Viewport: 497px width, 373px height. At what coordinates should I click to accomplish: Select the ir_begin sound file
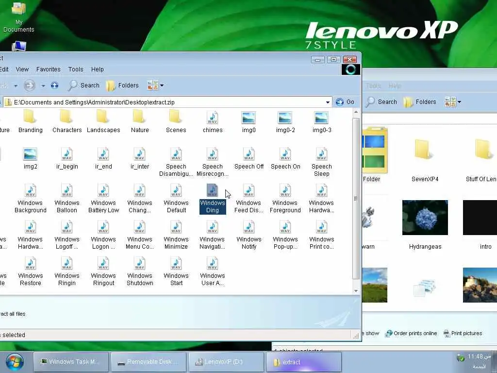67,157
